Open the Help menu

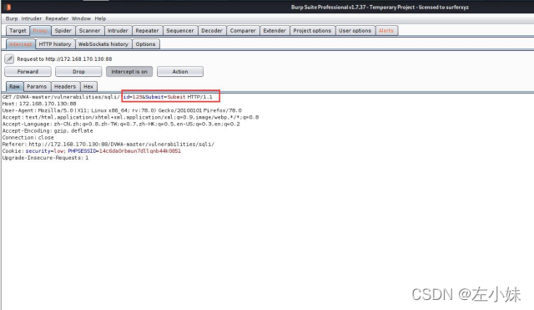coord(100,18)
